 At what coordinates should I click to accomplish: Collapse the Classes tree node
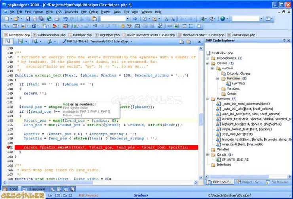point(207,63)
